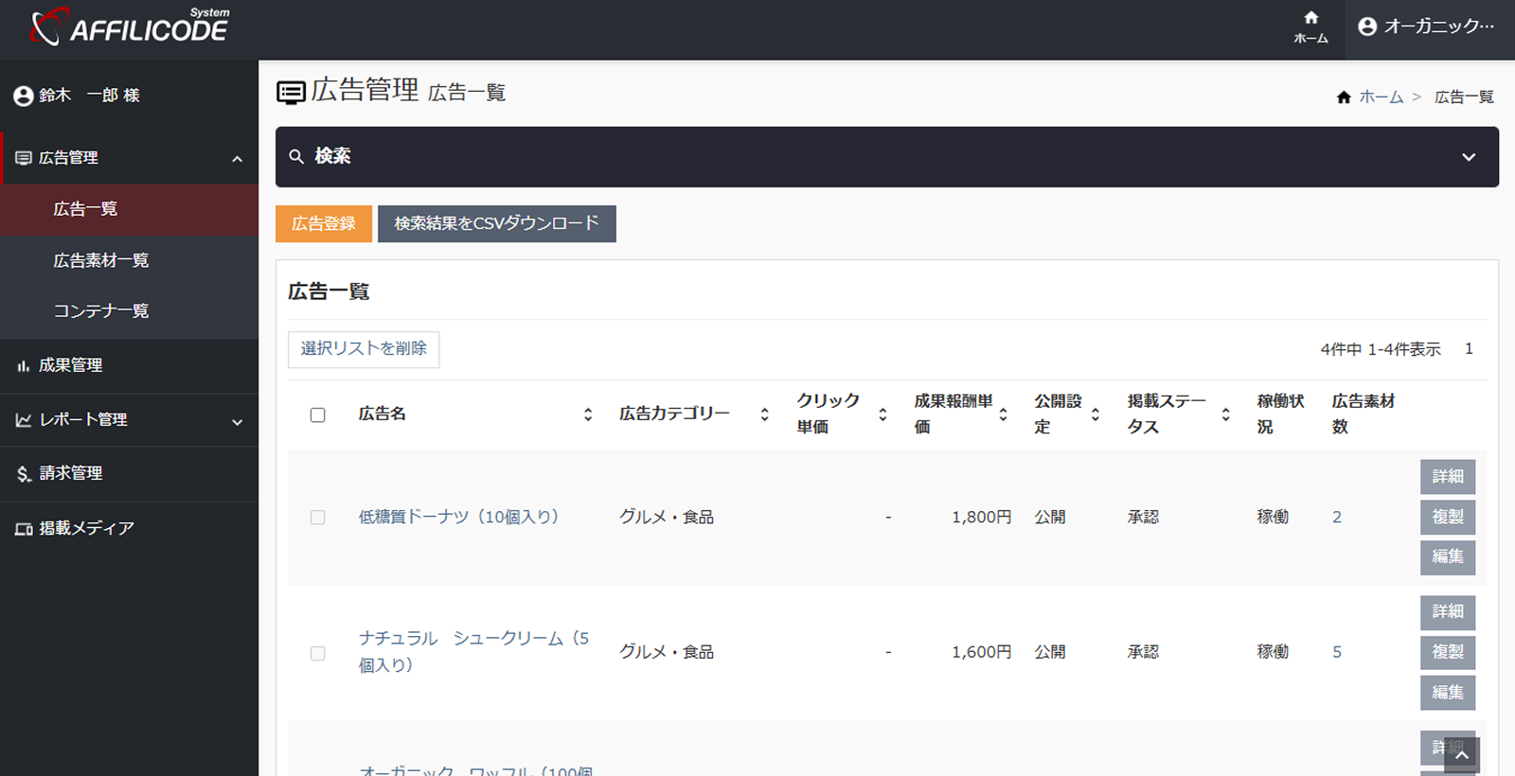Click the magnifier icon in the 検索 bar

point(296,157)
